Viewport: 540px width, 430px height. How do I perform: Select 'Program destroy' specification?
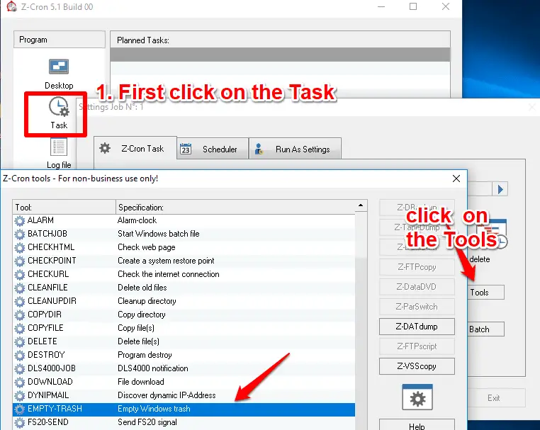(145, 355)
